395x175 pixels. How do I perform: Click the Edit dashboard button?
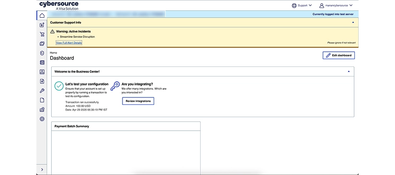point(339,55)
